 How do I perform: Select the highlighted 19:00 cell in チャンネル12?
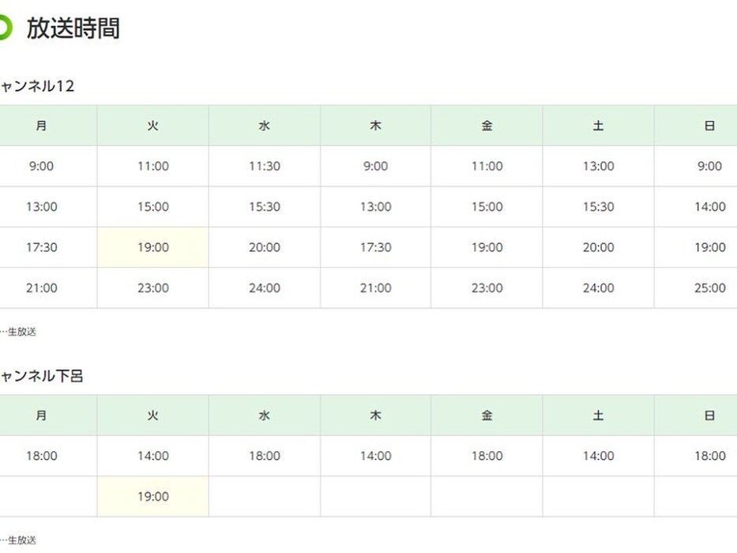(x=152, y=247)
